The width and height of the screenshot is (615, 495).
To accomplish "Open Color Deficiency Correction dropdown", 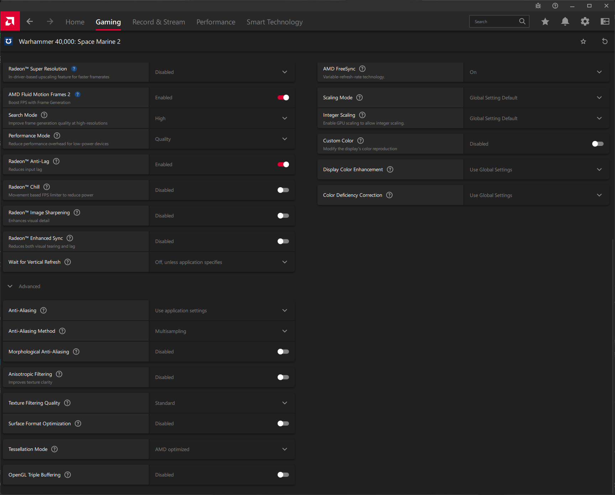I will (x=537, y=195).
